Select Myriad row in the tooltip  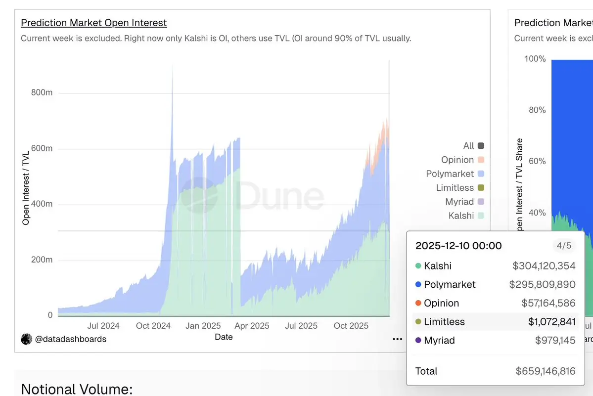496,340
